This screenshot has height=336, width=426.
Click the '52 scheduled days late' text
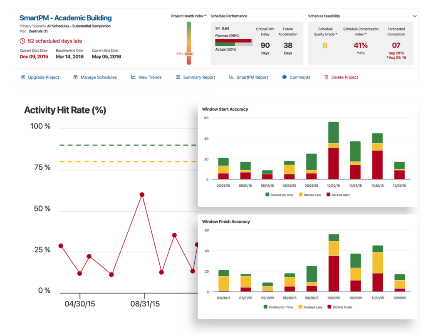tap(55, 41)
